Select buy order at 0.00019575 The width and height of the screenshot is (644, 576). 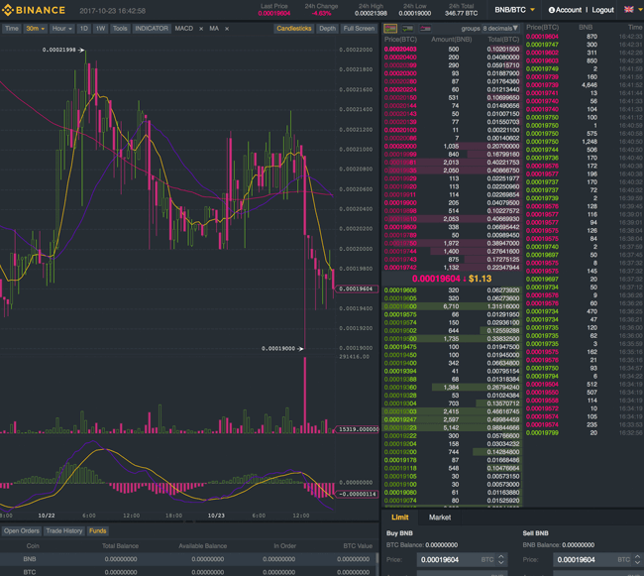click(452, 314)
